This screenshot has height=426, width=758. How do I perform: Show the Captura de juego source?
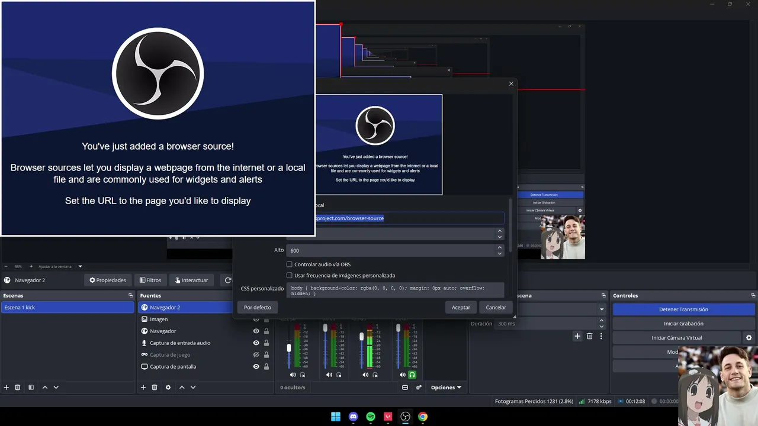click(x=256, y=354)
